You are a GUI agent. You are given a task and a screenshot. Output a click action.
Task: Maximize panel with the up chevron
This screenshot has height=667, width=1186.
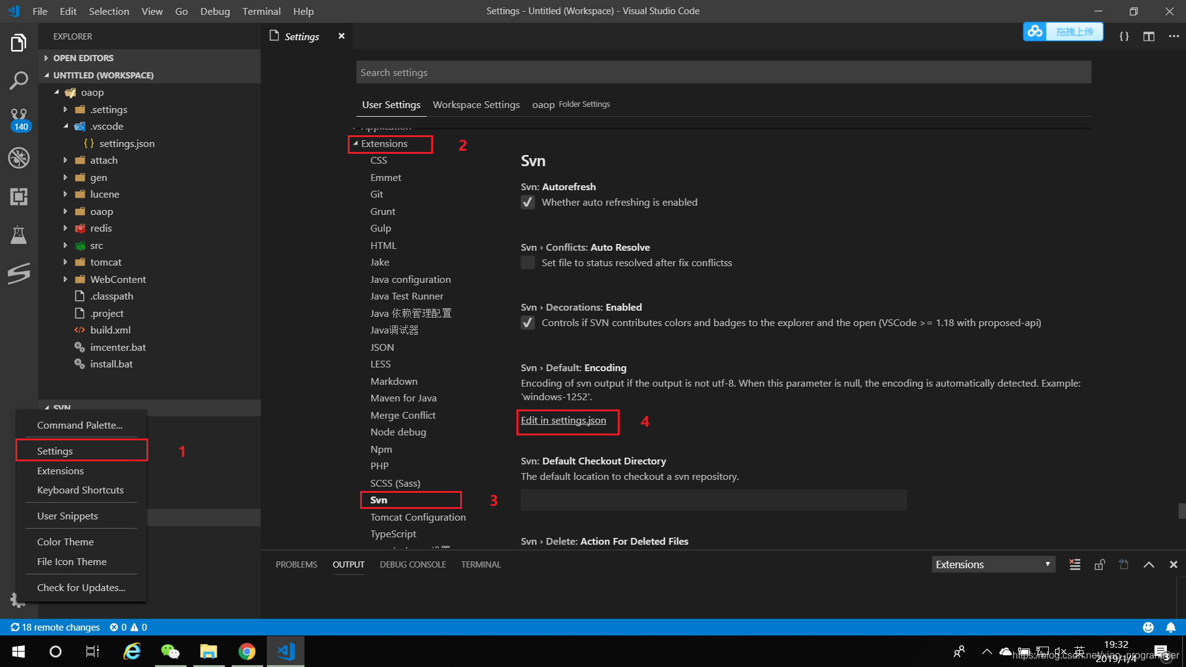coord(1149,564)
